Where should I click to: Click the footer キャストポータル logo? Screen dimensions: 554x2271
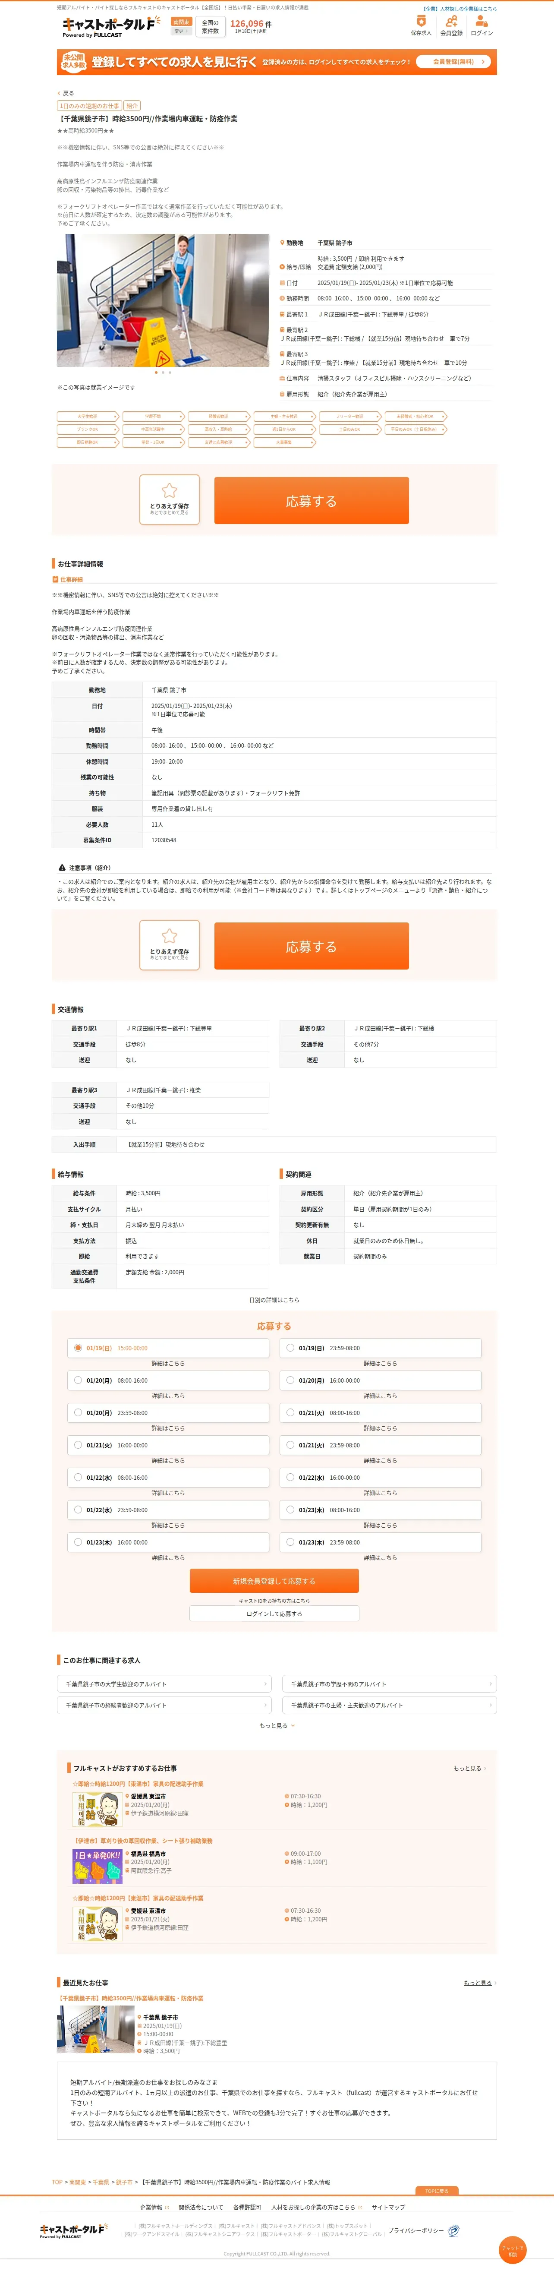73,2231
